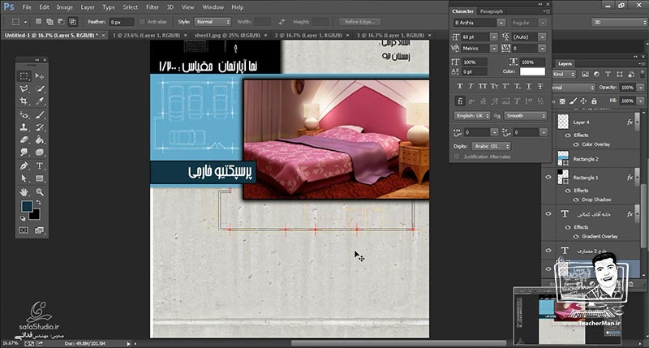Open the Image menu
Image resolution: width=649 pixels, height=348 pixels.
65,7
